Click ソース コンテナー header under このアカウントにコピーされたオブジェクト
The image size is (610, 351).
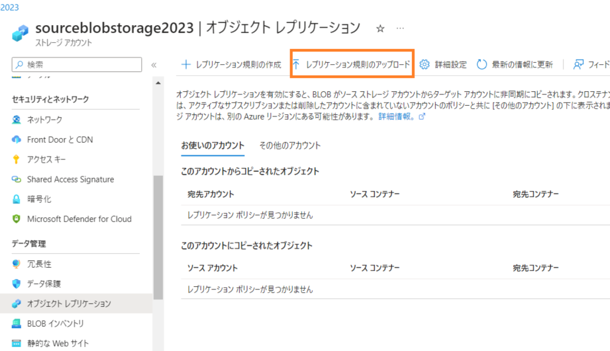pos(375,268)
